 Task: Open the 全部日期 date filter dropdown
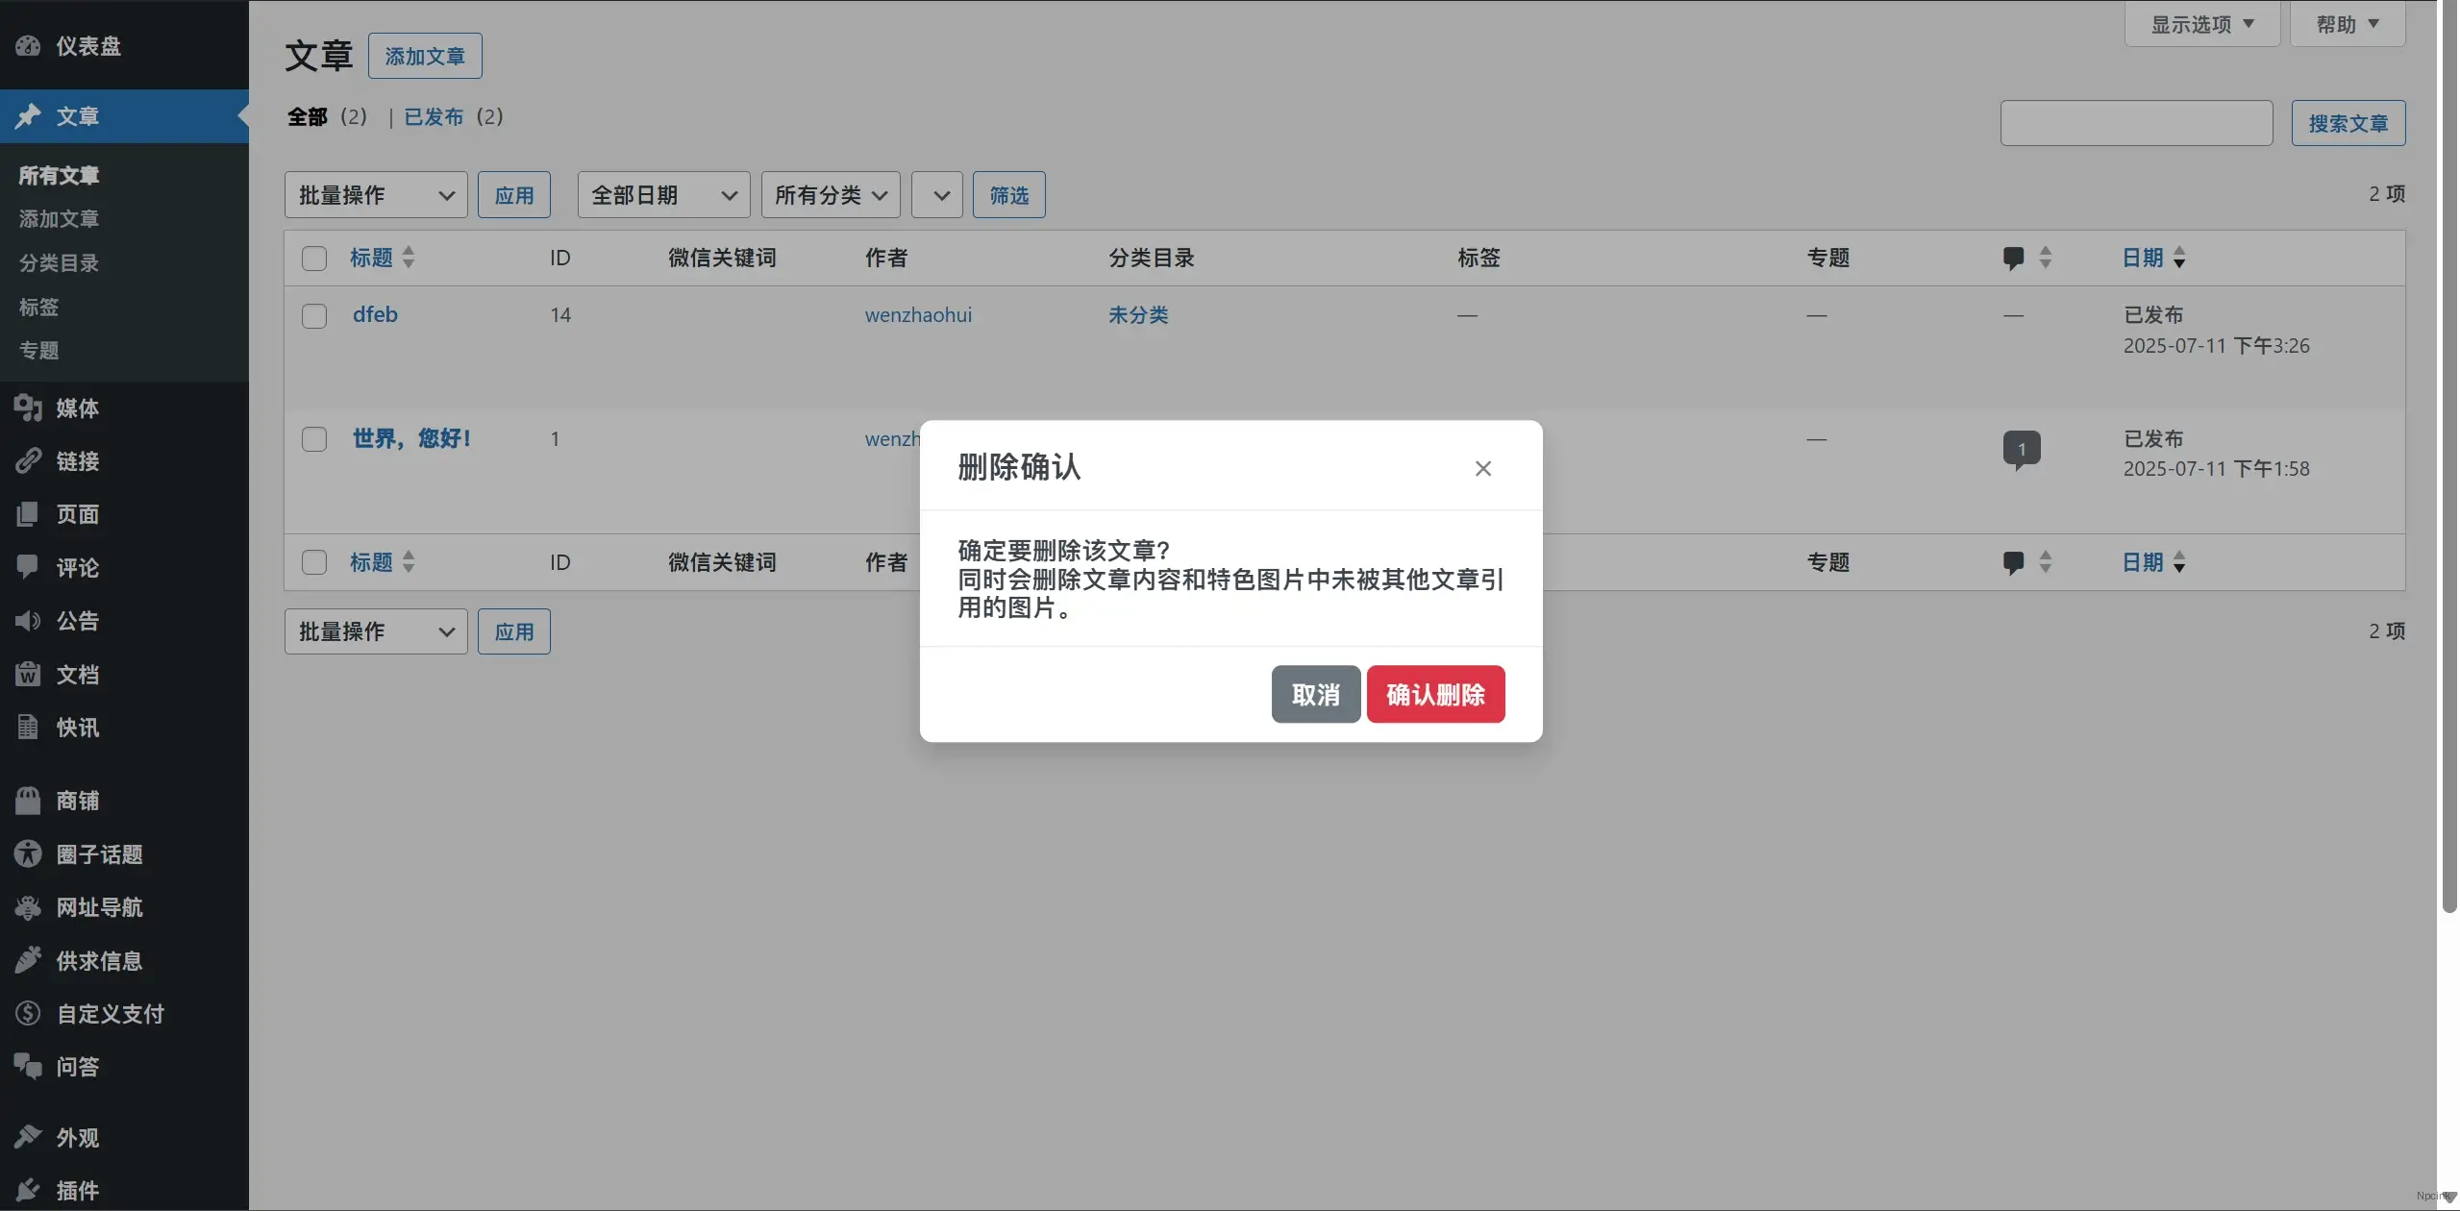[x=662, y=194]
